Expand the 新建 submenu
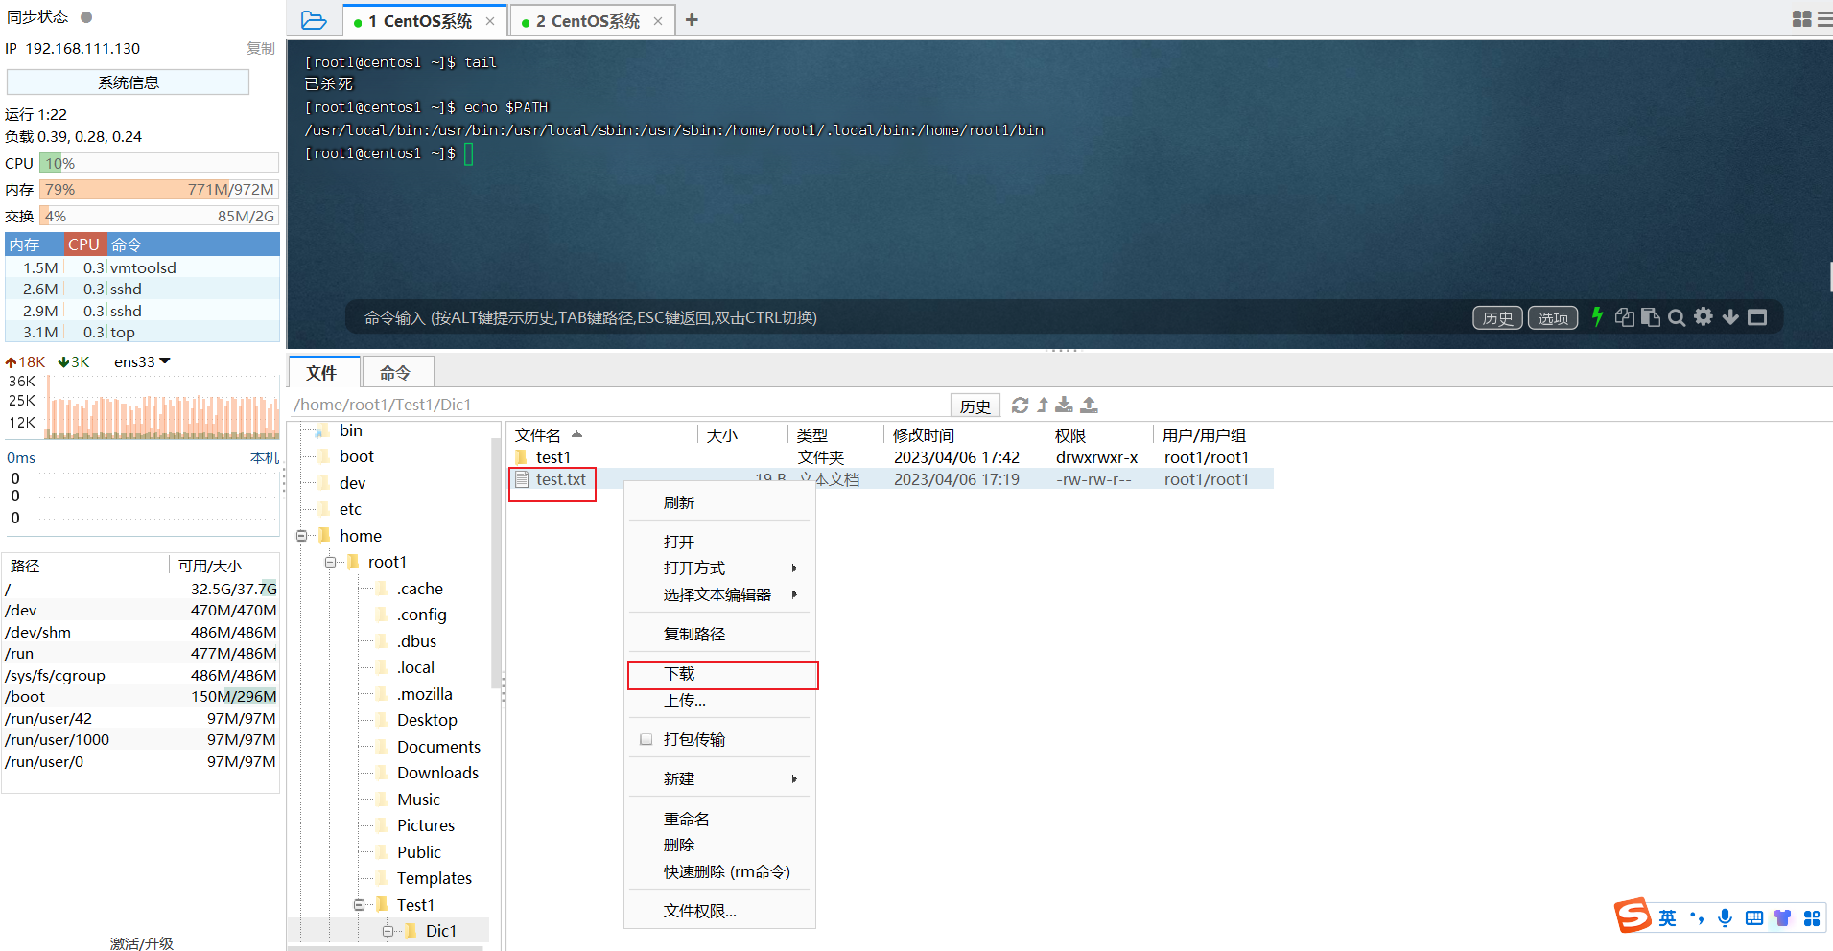The width and height of the screenshot is (1833, 951). (x=719, y=779)
